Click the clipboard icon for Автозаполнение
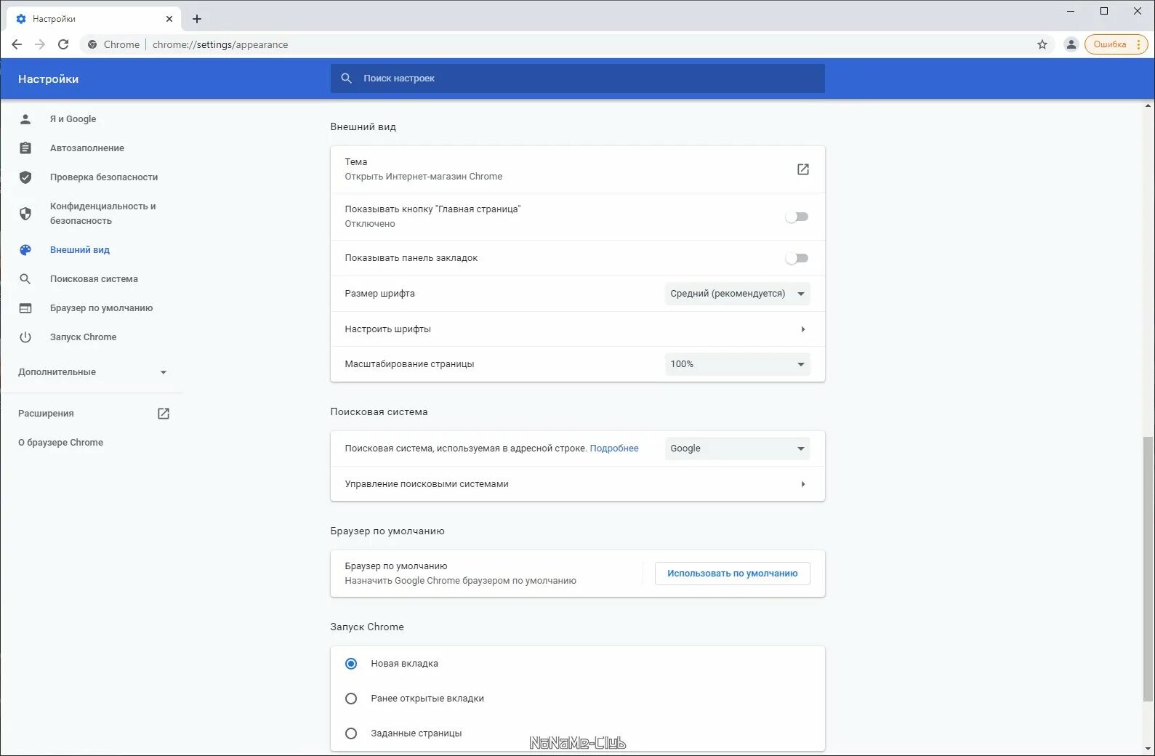 [25, 148]
